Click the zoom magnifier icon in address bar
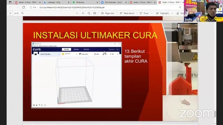The width and height of the screenshot is (223, 125). (x=180, y=7)
